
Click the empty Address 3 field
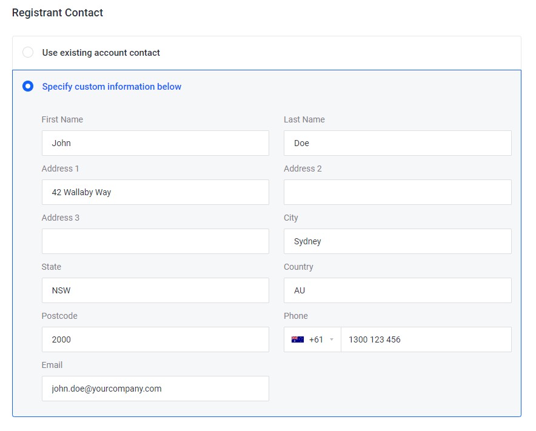155,241
